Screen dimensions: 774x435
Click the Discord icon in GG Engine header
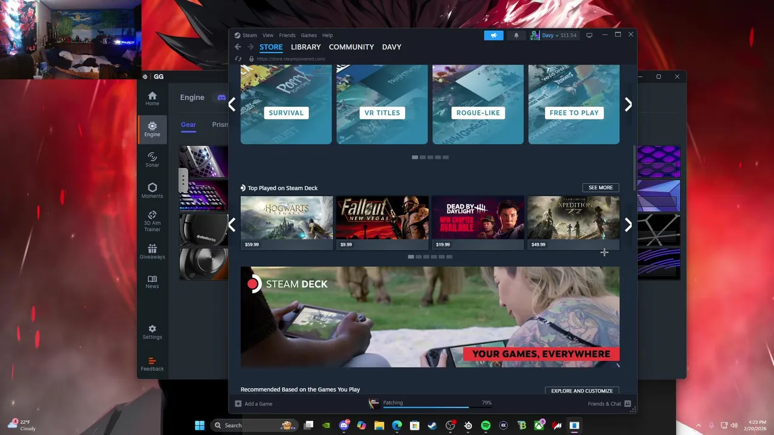click(x=221, y=97)
